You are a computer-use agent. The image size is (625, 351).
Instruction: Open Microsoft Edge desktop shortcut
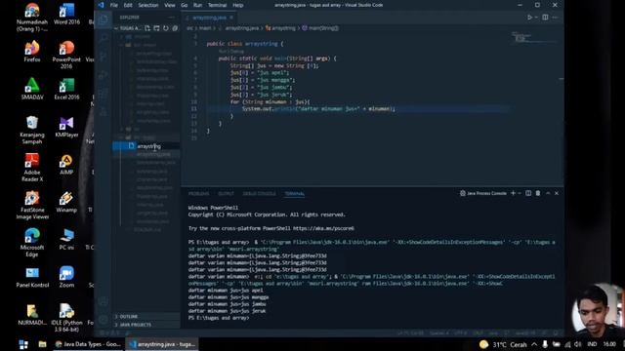[x=32, y=243]
